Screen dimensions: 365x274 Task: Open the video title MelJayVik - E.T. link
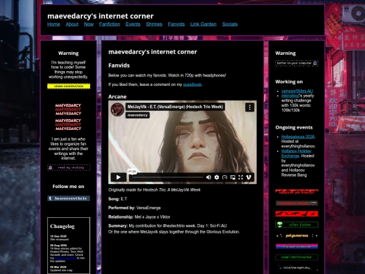[x=175, y=107]
